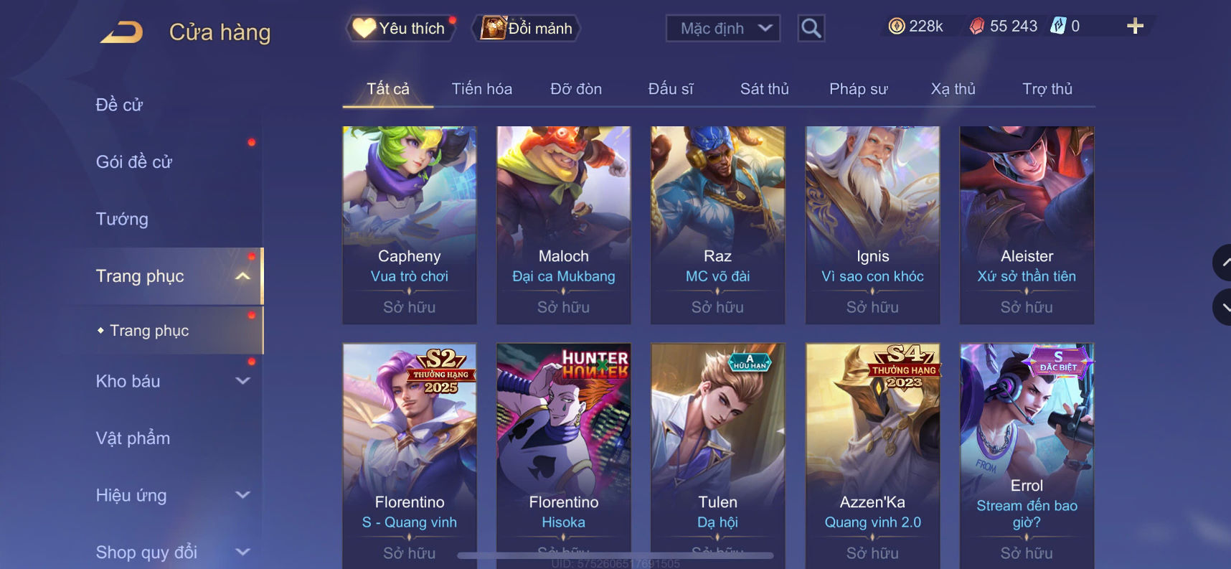Open Đổi mảnh shard exchange
The width and height of the screenshot is (1231, 569).
coord(527,29)
